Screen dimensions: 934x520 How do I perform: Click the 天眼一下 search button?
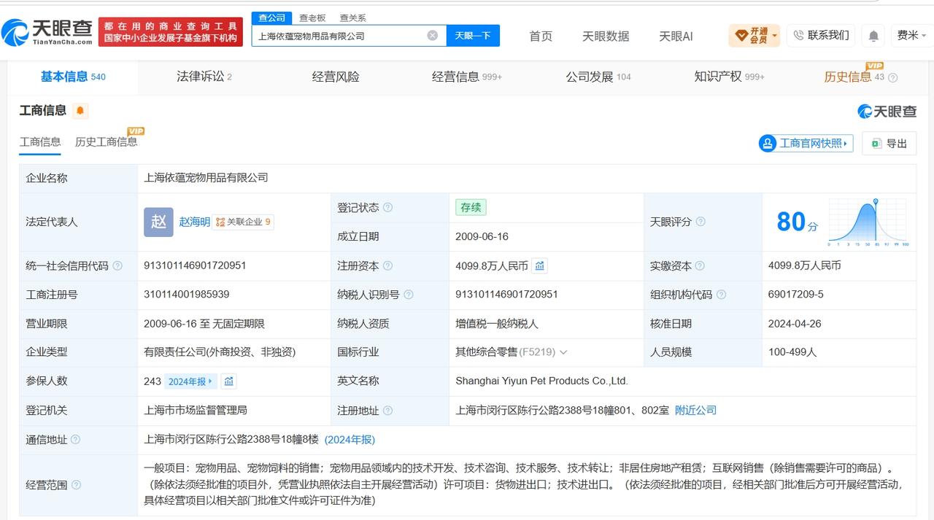[x=472, y=35]
